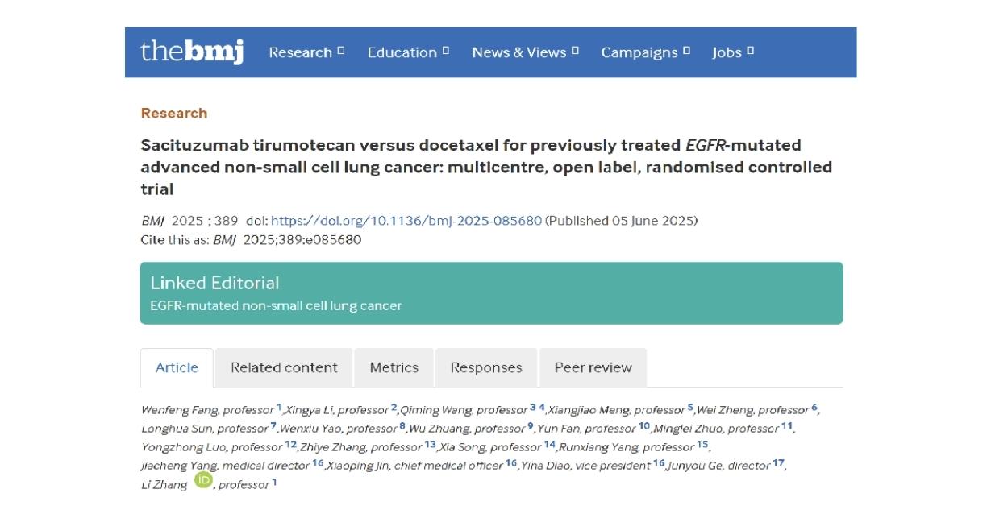The width and height of the screenshot is (987, 514).
Task: Click affiliation 17 next to Junyou Ge
Action: (x=778, y=463)
